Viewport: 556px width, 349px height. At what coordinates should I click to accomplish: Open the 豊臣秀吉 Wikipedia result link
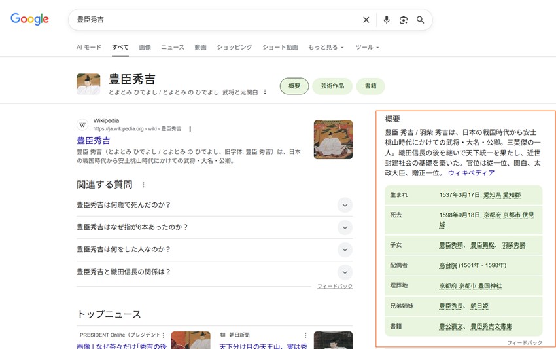click(94, 140)
